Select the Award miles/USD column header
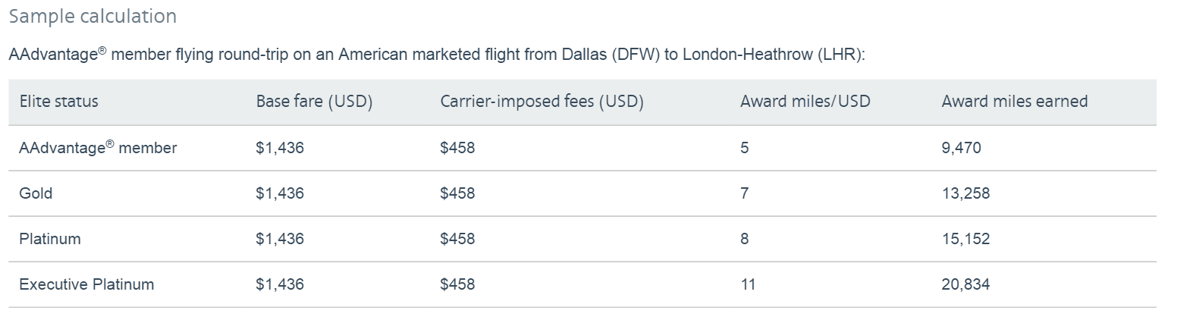The height and width of the screenshot is (320, 1190). pyautogui.click(x=805, y=102)
